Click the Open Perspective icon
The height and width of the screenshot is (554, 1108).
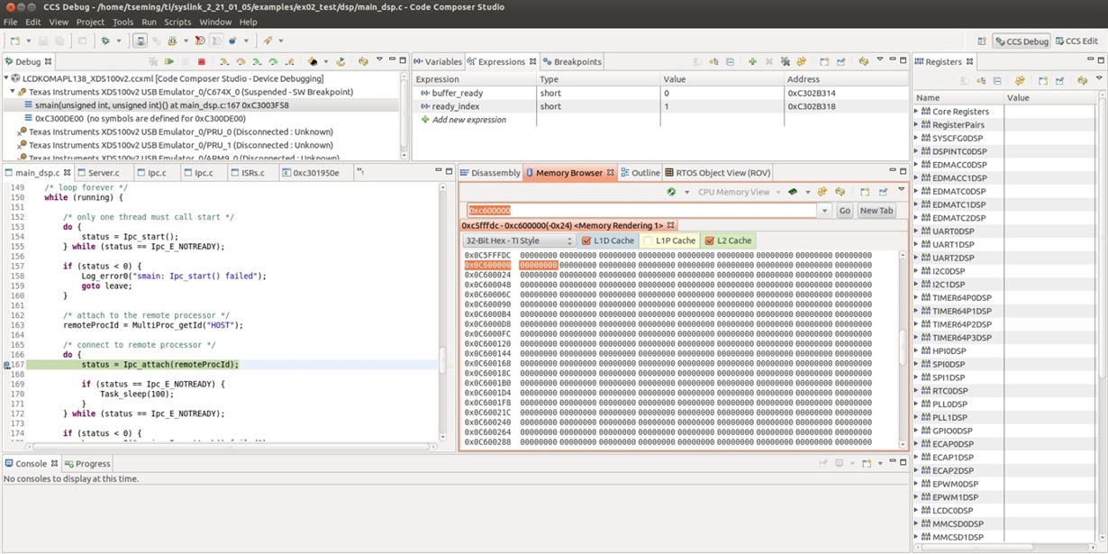(x=981, y=41)
